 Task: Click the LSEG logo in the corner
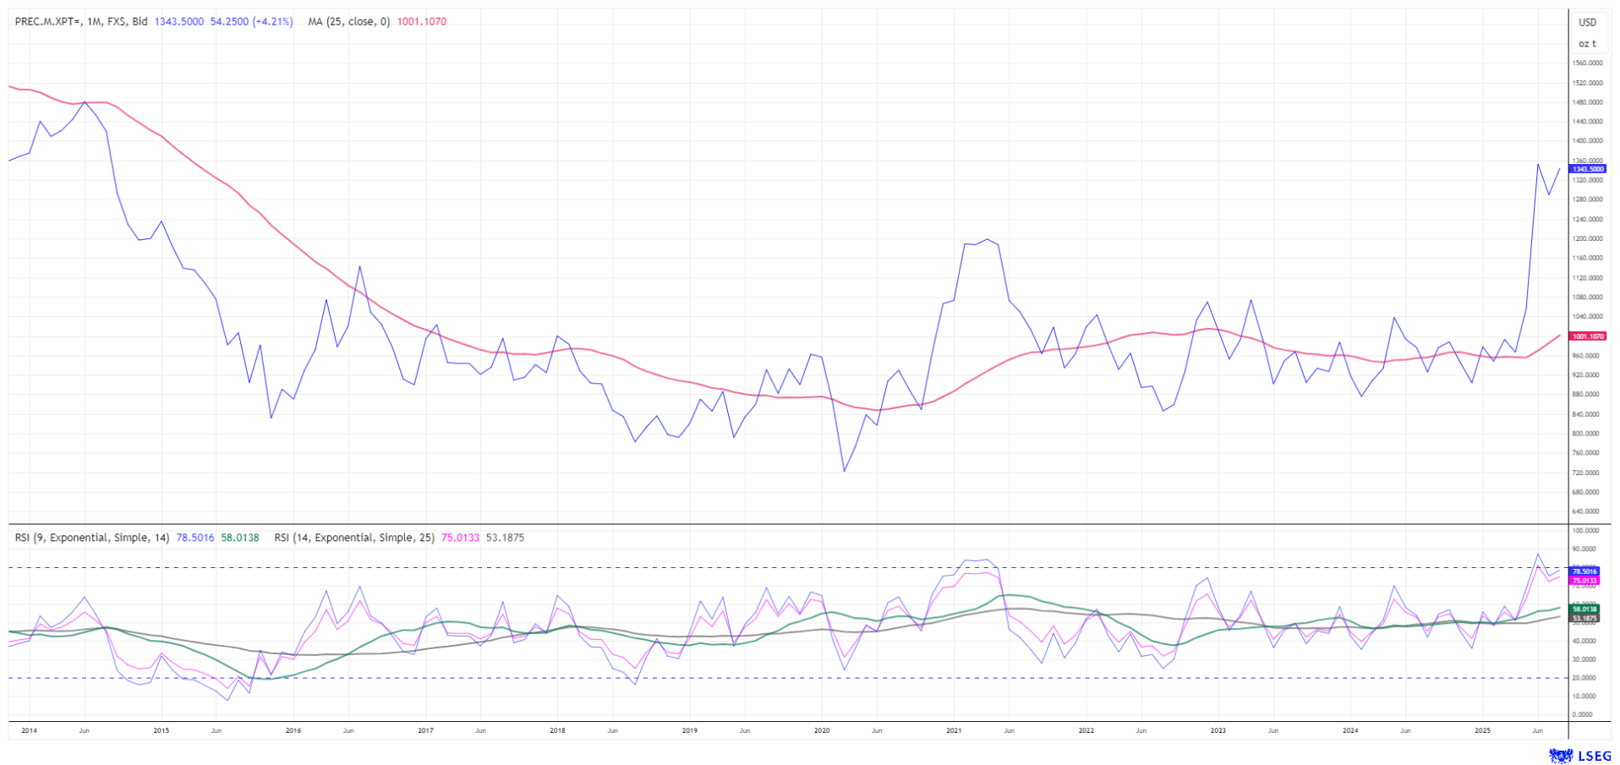tap(1573, 755)
